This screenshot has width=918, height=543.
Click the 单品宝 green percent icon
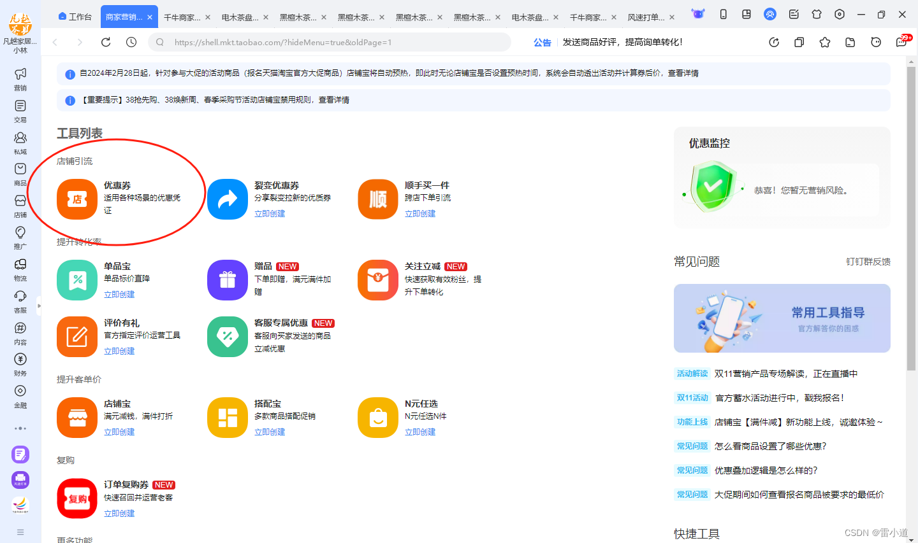(x=77, y=280)
